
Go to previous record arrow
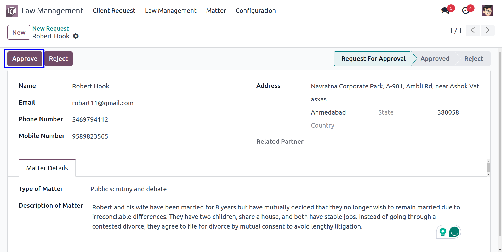point(473,30)
